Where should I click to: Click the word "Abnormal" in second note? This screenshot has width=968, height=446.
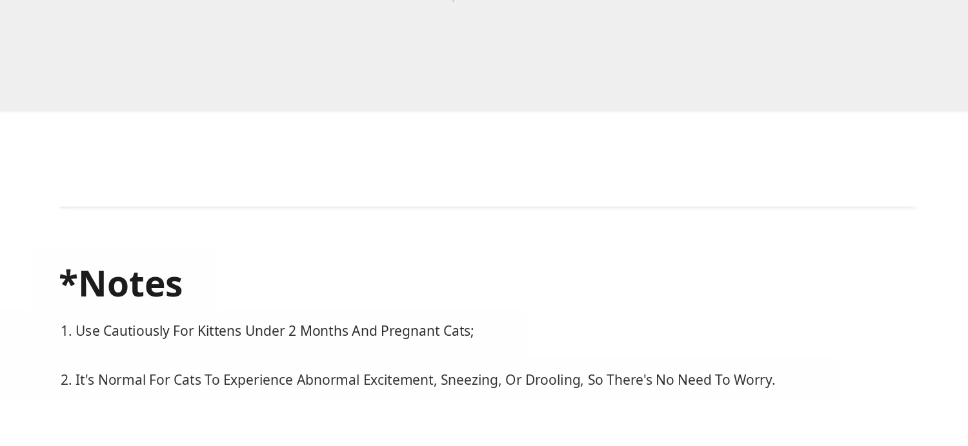click(327, 380)
